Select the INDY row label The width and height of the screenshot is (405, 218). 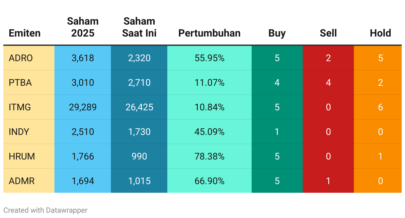point(29,132)
